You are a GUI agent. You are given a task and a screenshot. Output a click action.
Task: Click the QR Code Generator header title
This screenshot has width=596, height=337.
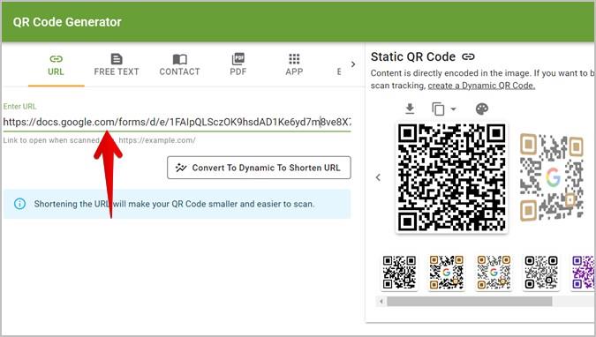67,22
